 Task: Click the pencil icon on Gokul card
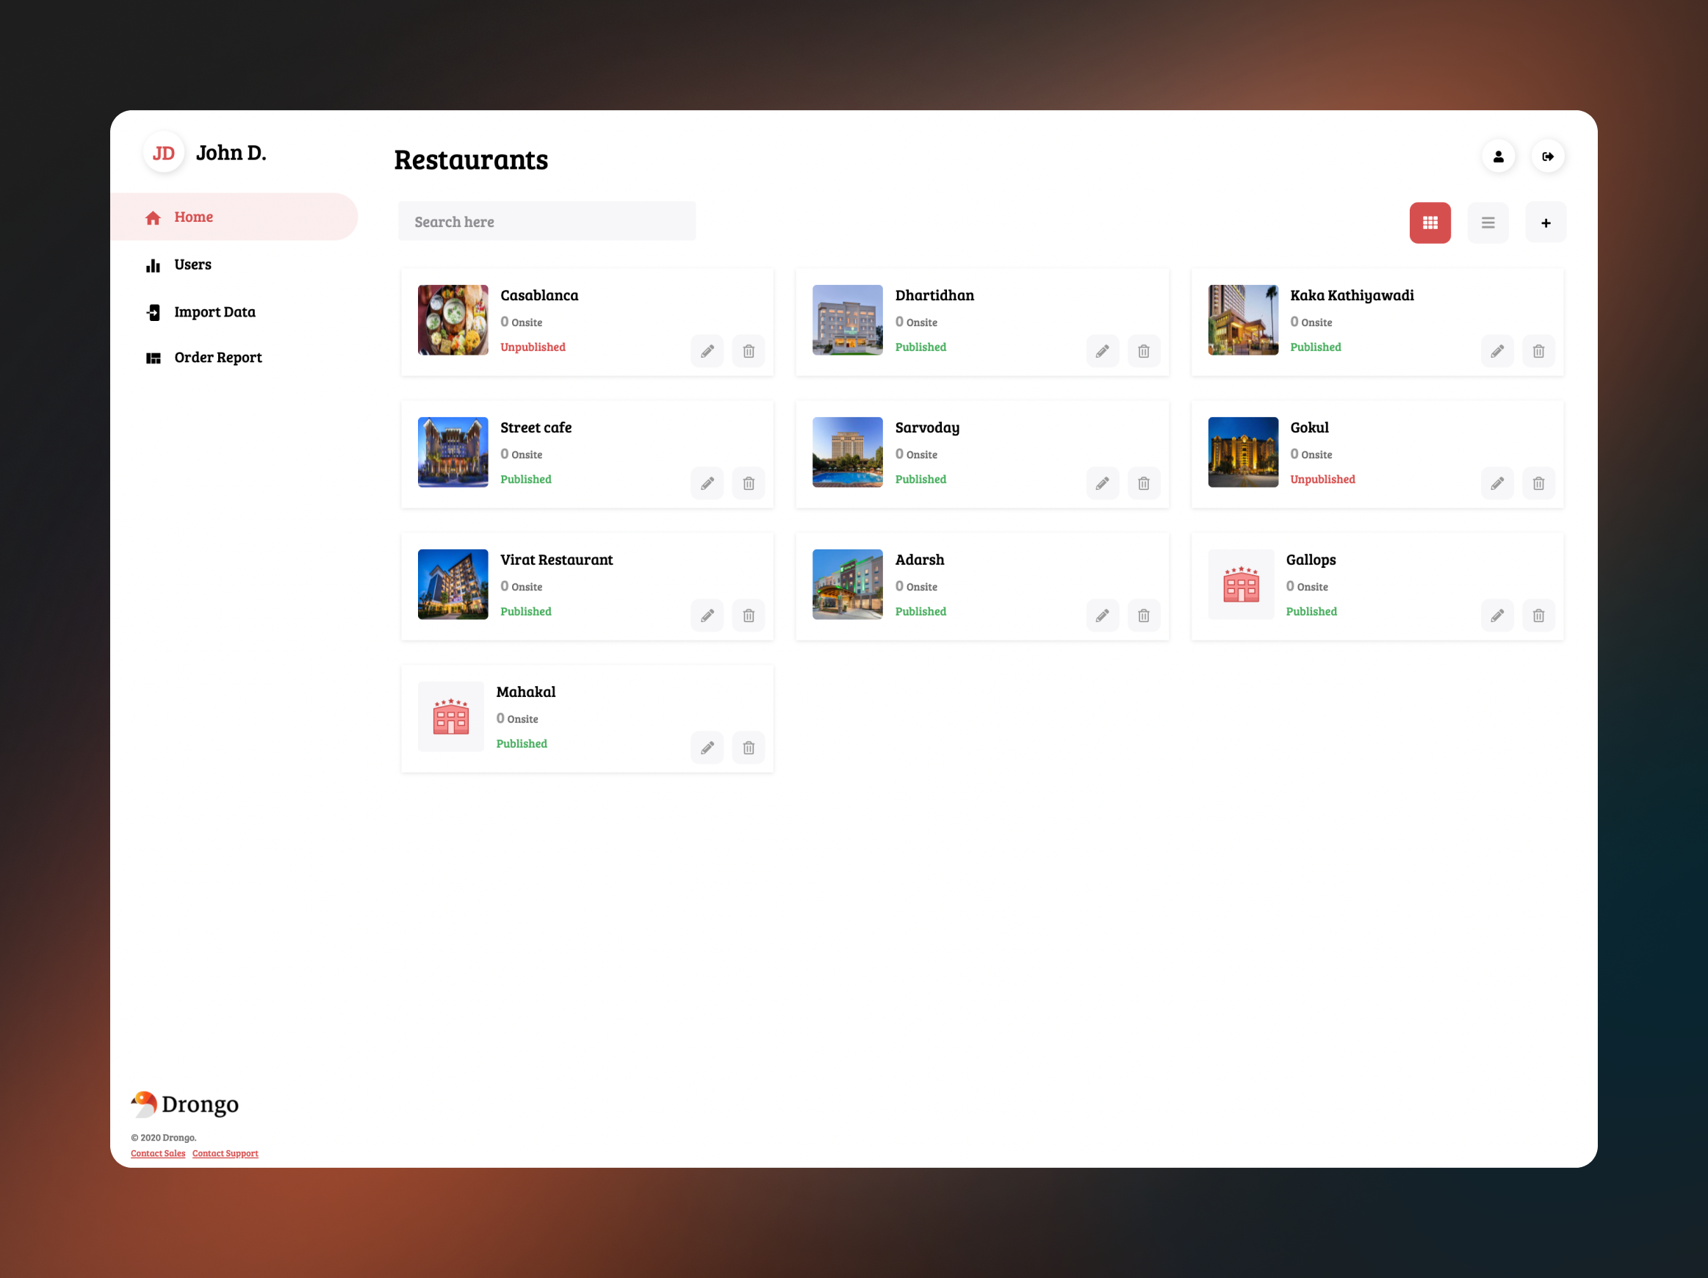1496,483
